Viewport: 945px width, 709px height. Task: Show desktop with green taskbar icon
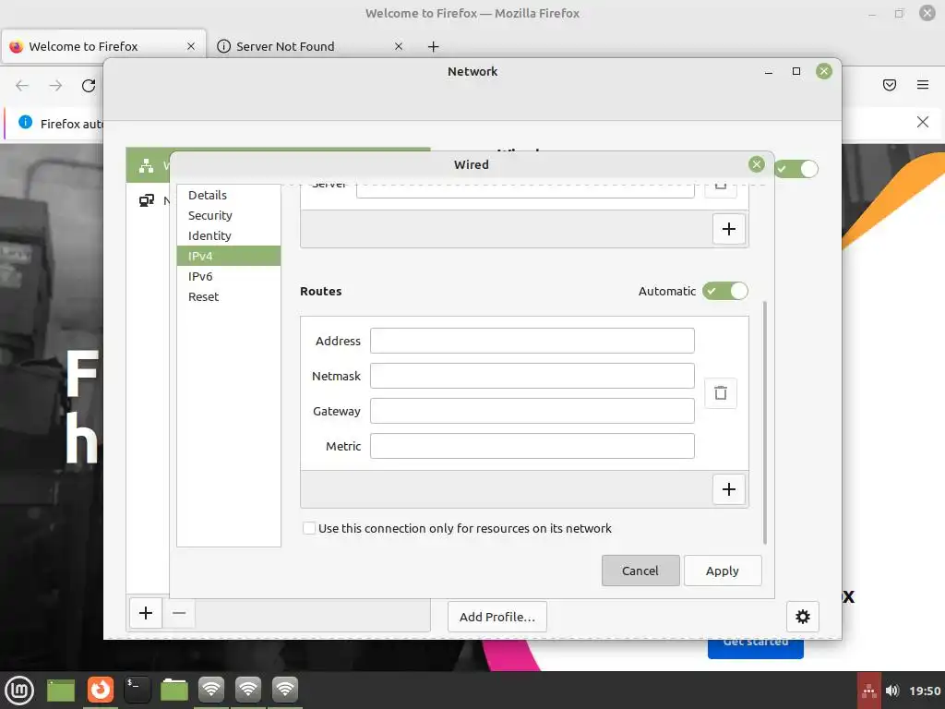coord(61,691)
